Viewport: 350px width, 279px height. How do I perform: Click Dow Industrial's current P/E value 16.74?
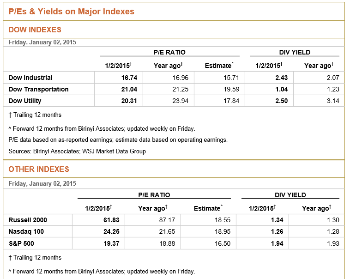[128, 78]
